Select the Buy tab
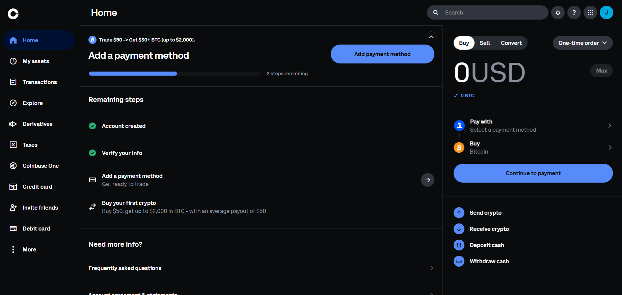Image resolution: width=622 pixels, height=295 pixels. [464, 43]
